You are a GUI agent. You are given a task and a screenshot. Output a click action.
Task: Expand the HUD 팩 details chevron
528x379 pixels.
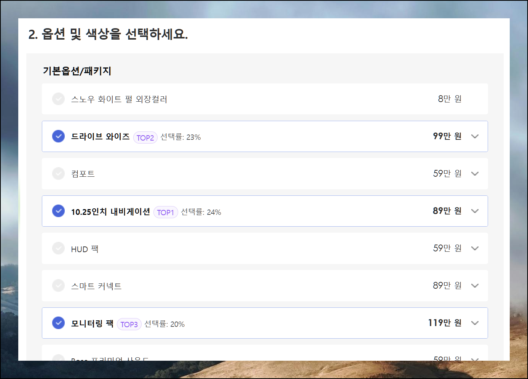click(475, 248)
